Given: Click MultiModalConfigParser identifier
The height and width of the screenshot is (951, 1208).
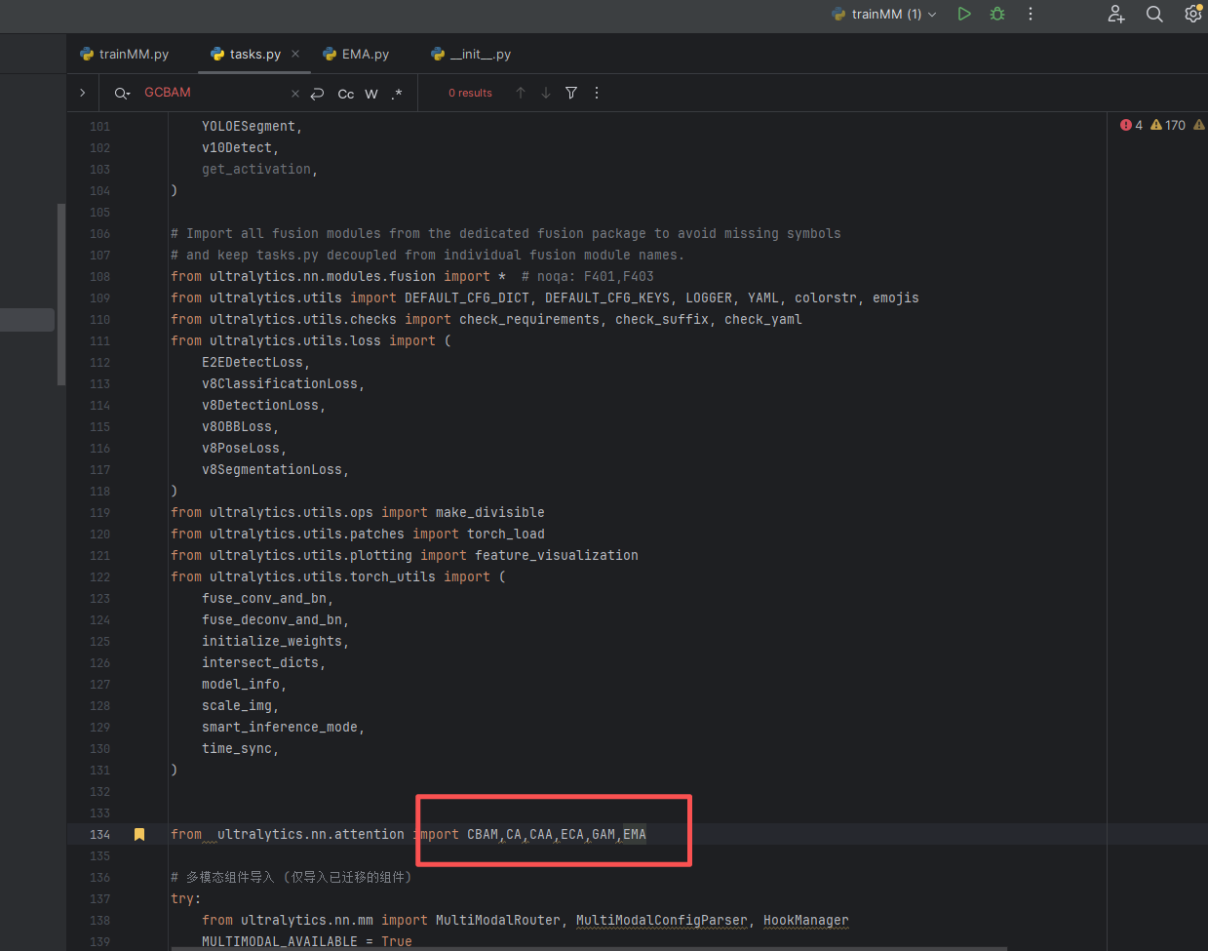Looking at the screenshot, I should coord(662,920).
